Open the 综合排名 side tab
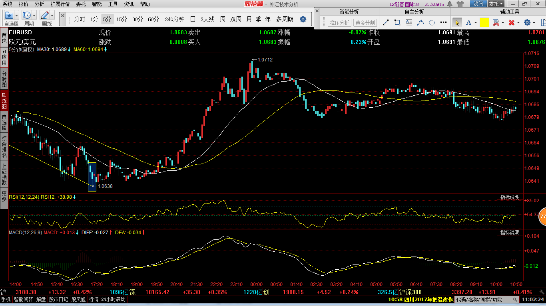Viewport: 546px width, 306px height. point(4,146)
